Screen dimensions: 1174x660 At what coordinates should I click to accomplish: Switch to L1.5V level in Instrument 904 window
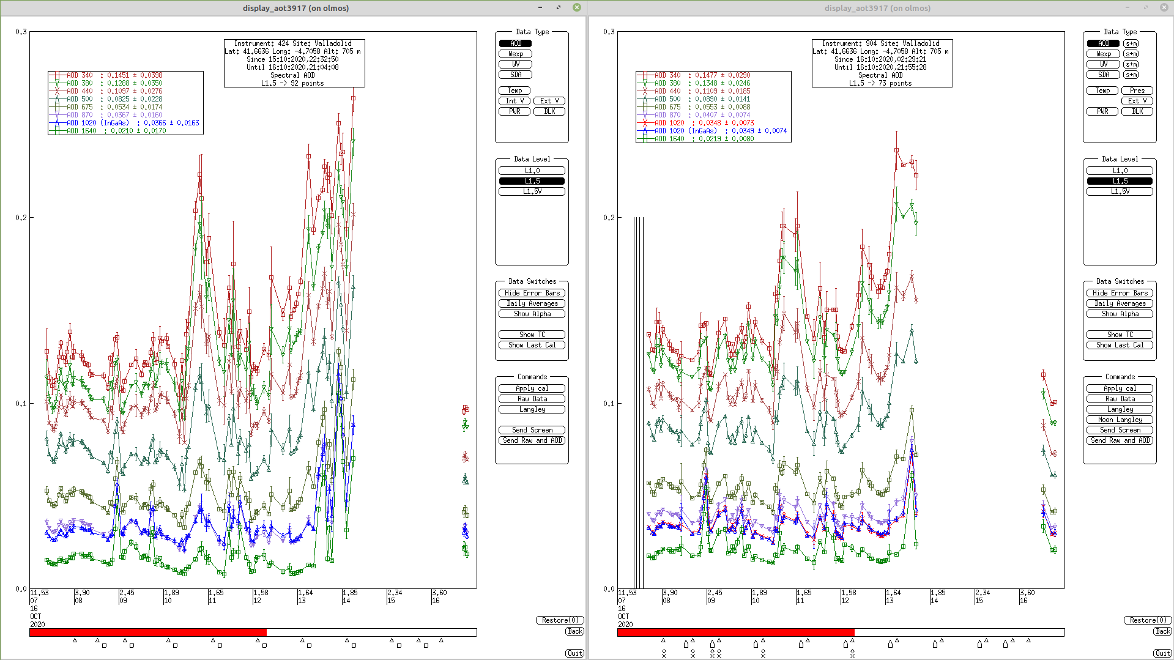pos(1120,191)
